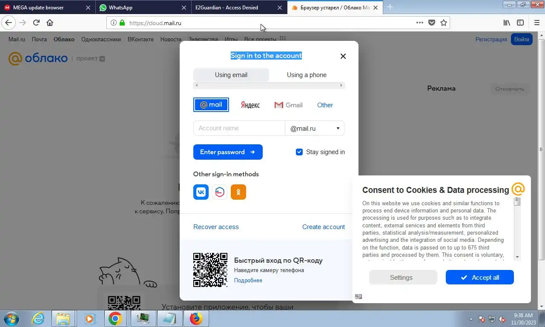545x327 pixels.
Task: Open a new browser tab
Action: [x=390, y=7]
